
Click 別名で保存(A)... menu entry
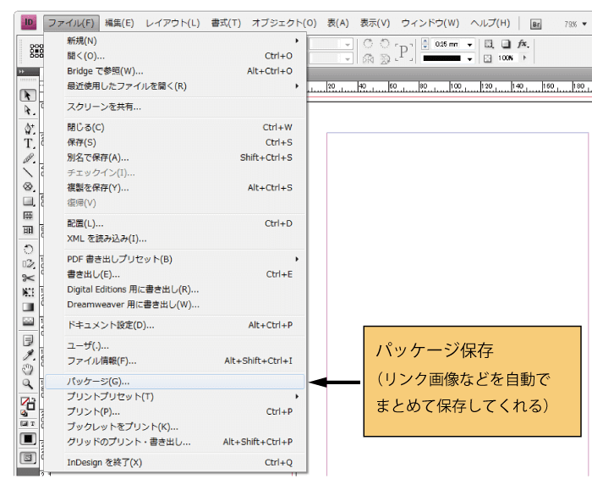coord(98,157)
